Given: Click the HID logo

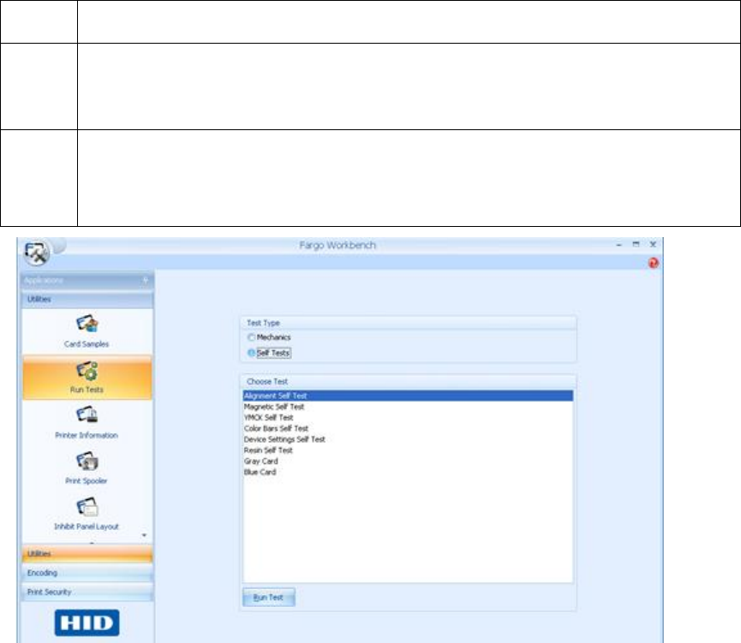Looking at the screenshot, I should click(x=87, y=622).
